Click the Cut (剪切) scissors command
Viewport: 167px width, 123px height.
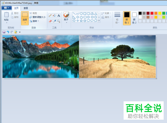(15, 13)
